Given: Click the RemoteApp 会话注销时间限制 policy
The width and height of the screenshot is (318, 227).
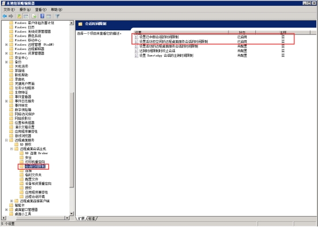Looking at the screenshot, I should pos(166,56).
